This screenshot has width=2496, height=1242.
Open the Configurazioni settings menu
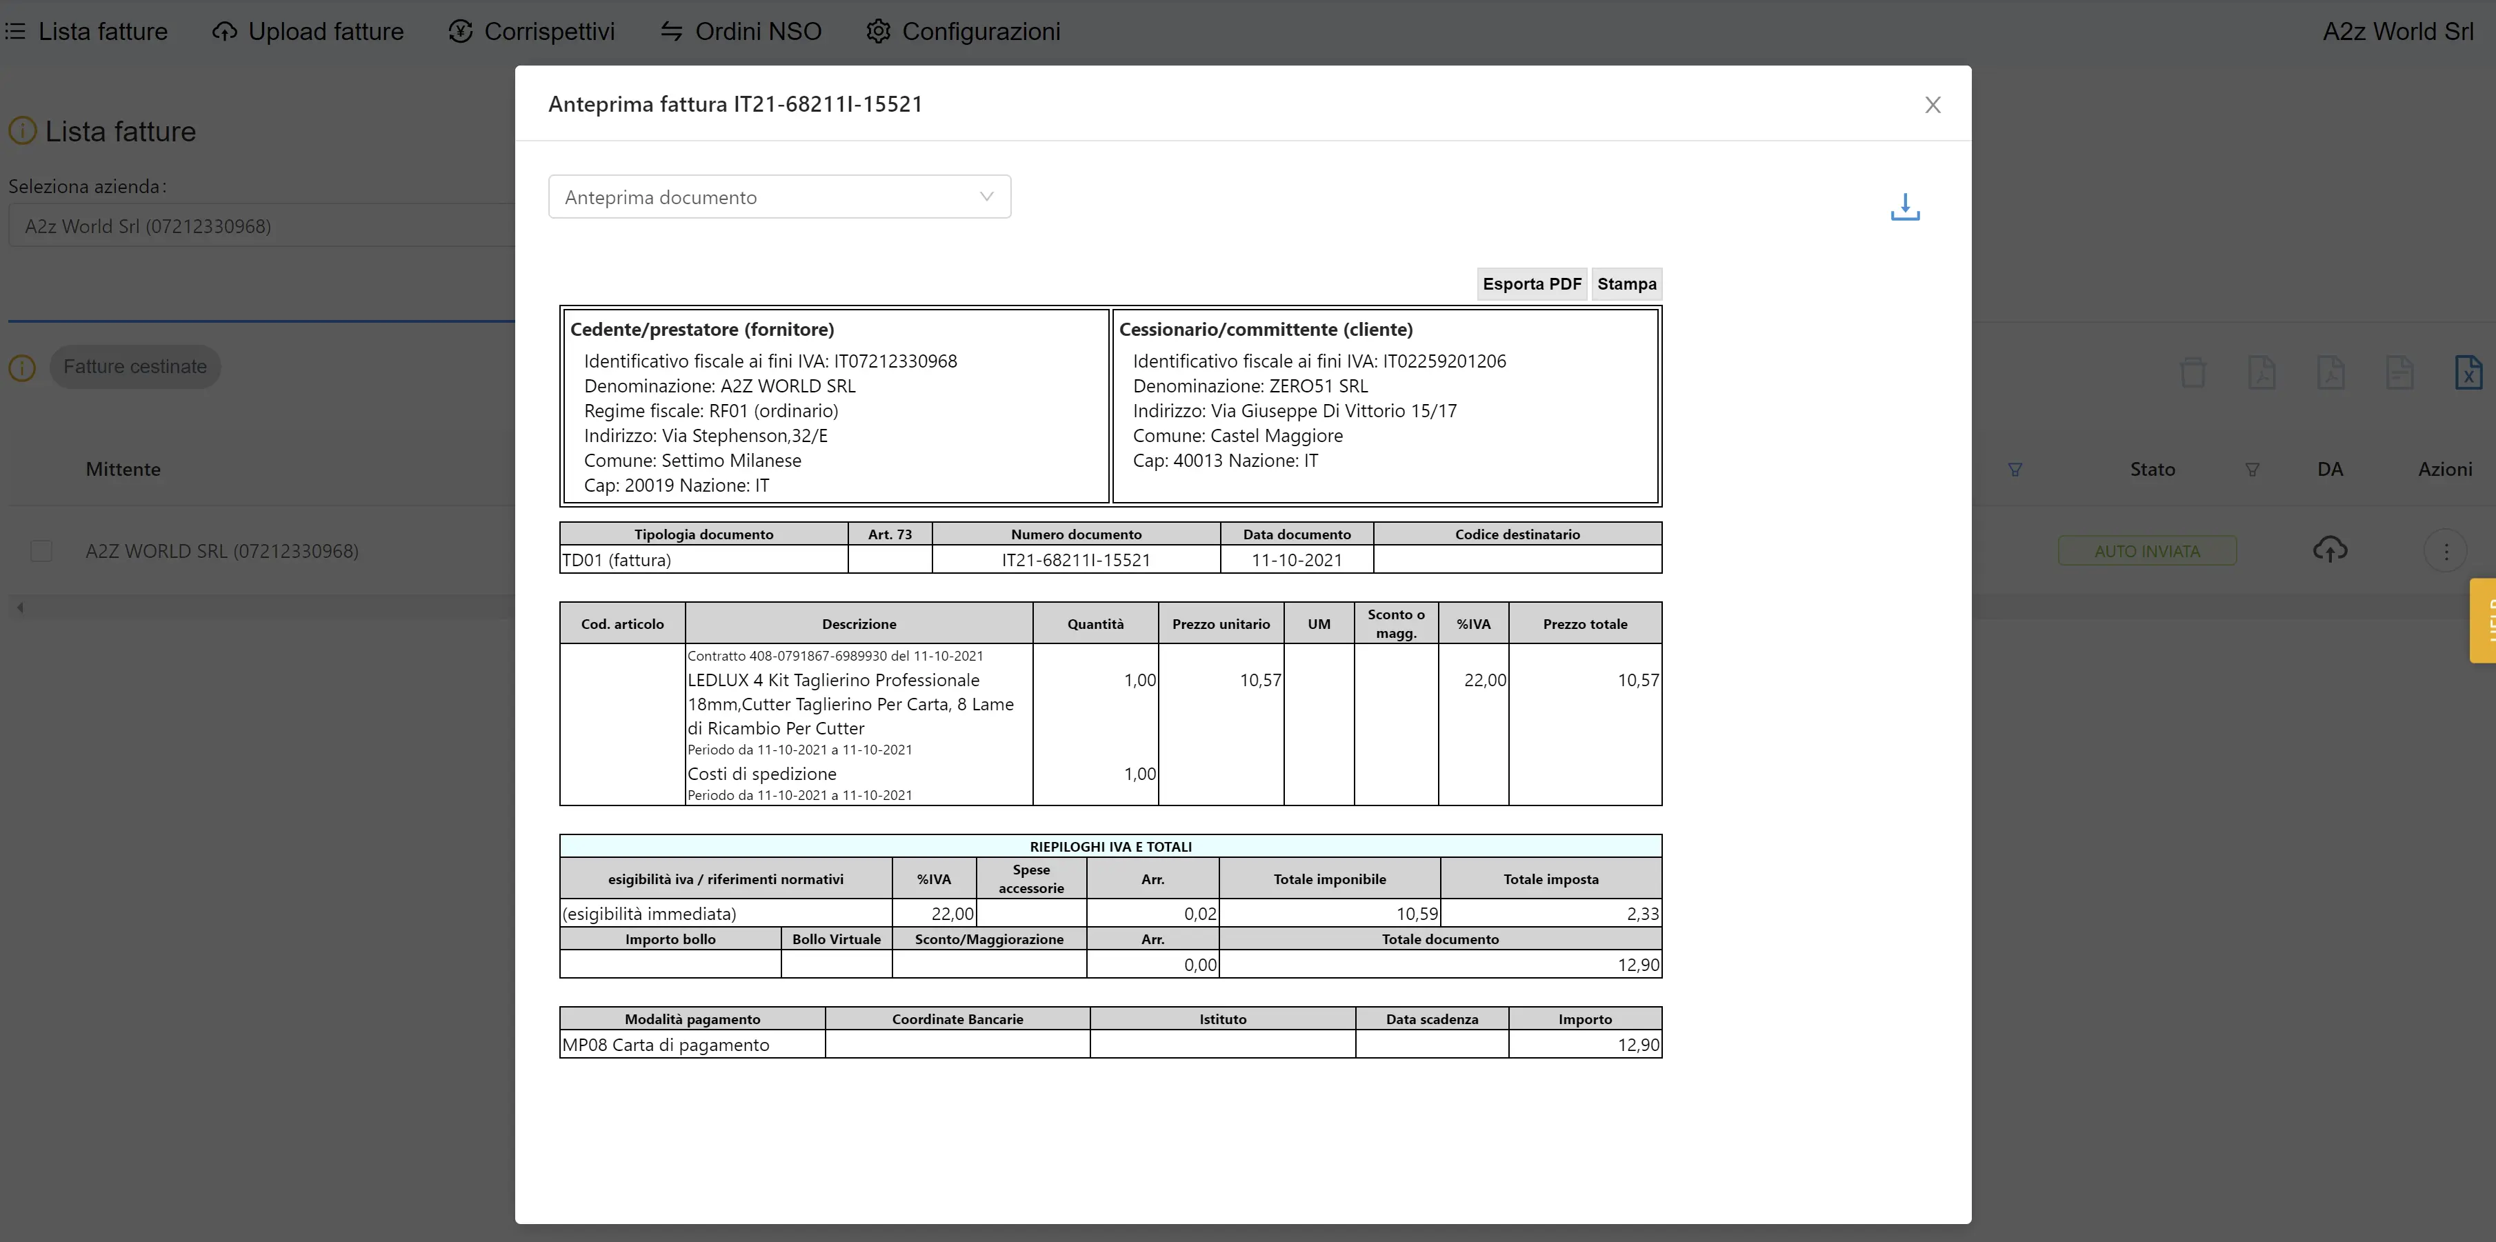[963, 31]
